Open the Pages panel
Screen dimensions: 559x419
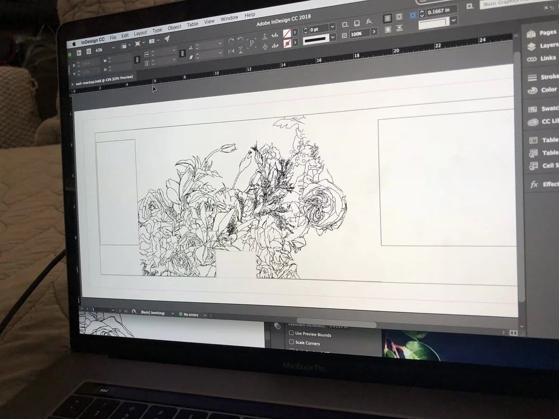(x=542, y=33)
